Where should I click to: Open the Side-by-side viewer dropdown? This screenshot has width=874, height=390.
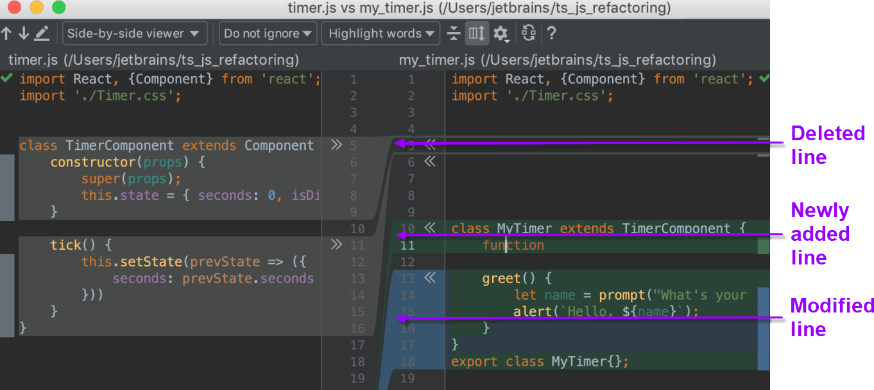point(135,33)
